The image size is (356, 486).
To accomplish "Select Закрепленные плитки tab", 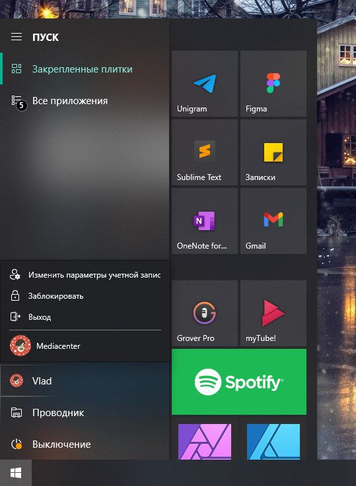I will (85, 69).
